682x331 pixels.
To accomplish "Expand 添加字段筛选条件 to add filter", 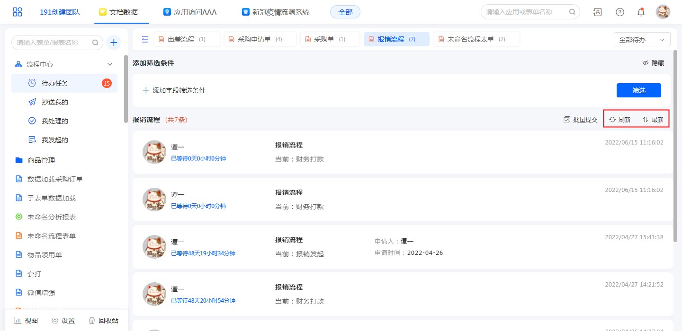I will click(174, 90).
